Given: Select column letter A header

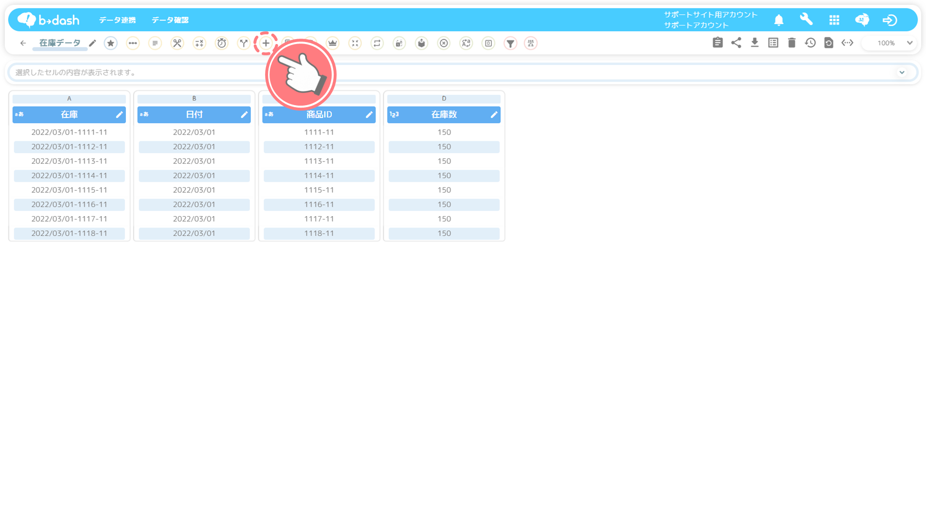Looking at the screenshot, I should tap(69, 99).
